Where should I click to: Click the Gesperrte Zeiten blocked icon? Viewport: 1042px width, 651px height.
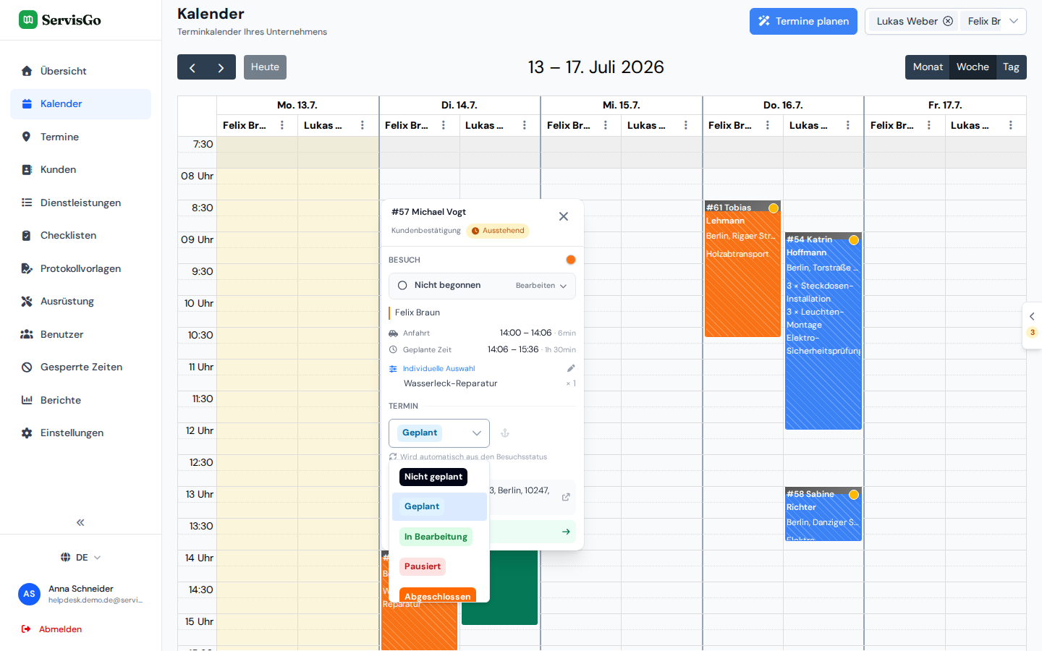pyautogui.click(x=27, y=367)
